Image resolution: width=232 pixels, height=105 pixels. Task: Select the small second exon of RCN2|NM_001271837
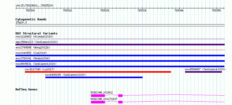[x=120, y=102]
